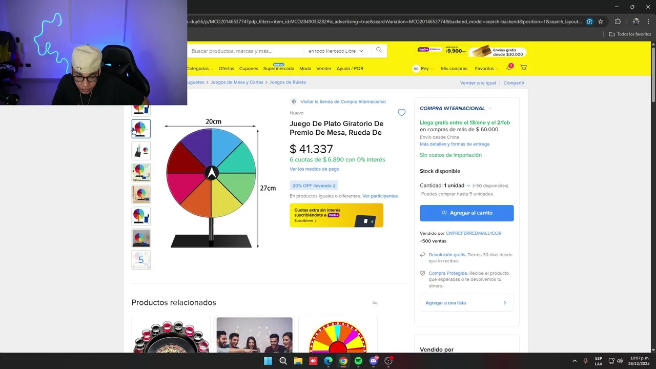Open the notifications bell icon
The image size is (656, 369).
pos(509,68)
